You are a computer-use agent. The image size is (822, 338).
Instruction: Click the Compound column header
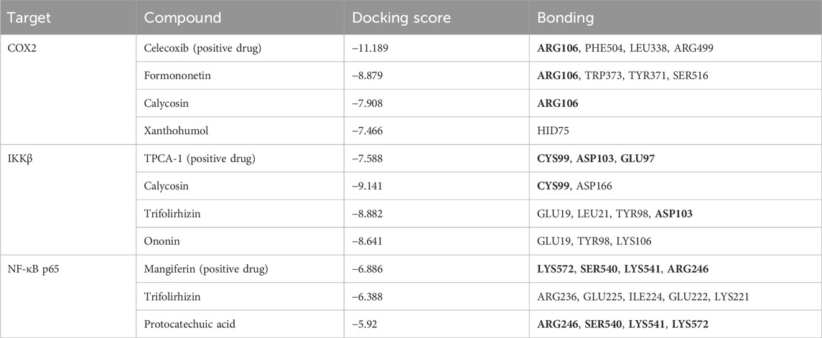(x=182, y=17)
